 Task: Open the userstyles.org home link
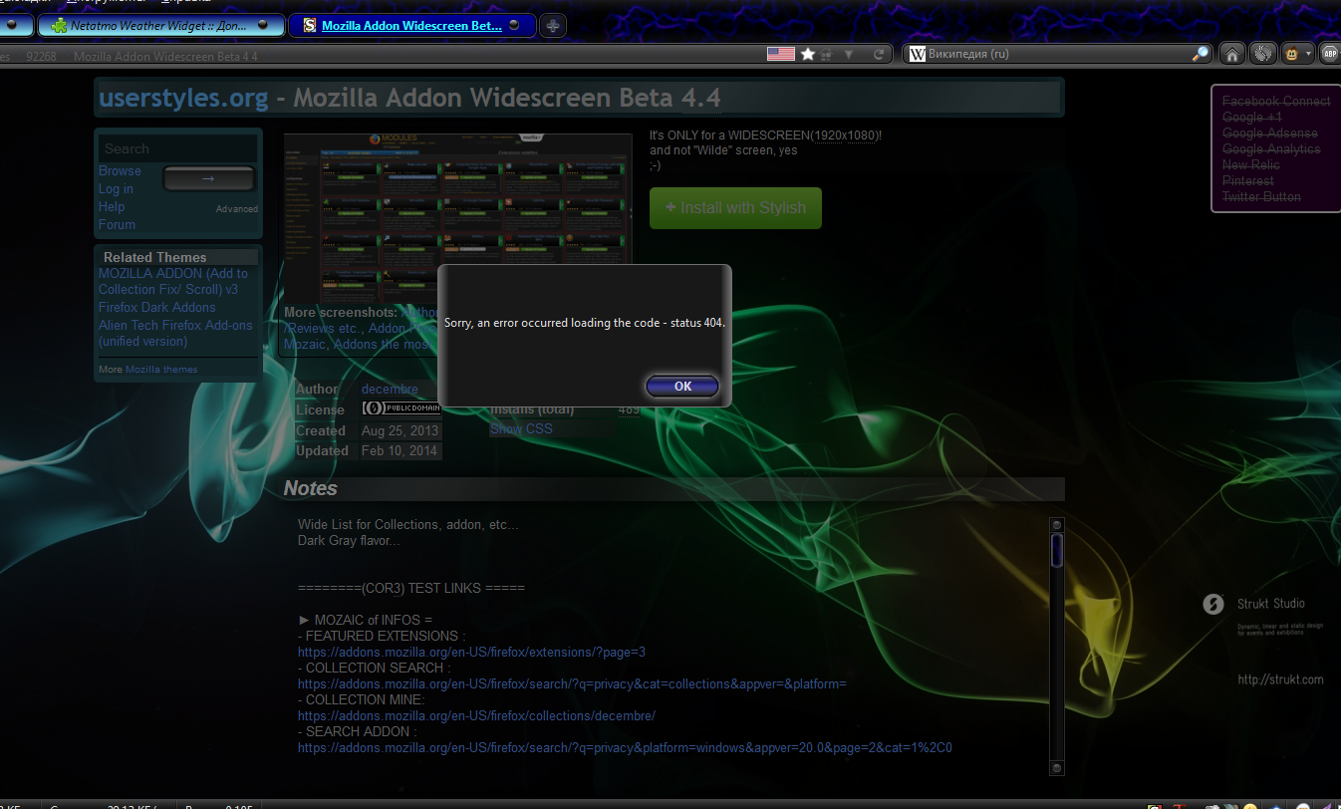(183, 98)
